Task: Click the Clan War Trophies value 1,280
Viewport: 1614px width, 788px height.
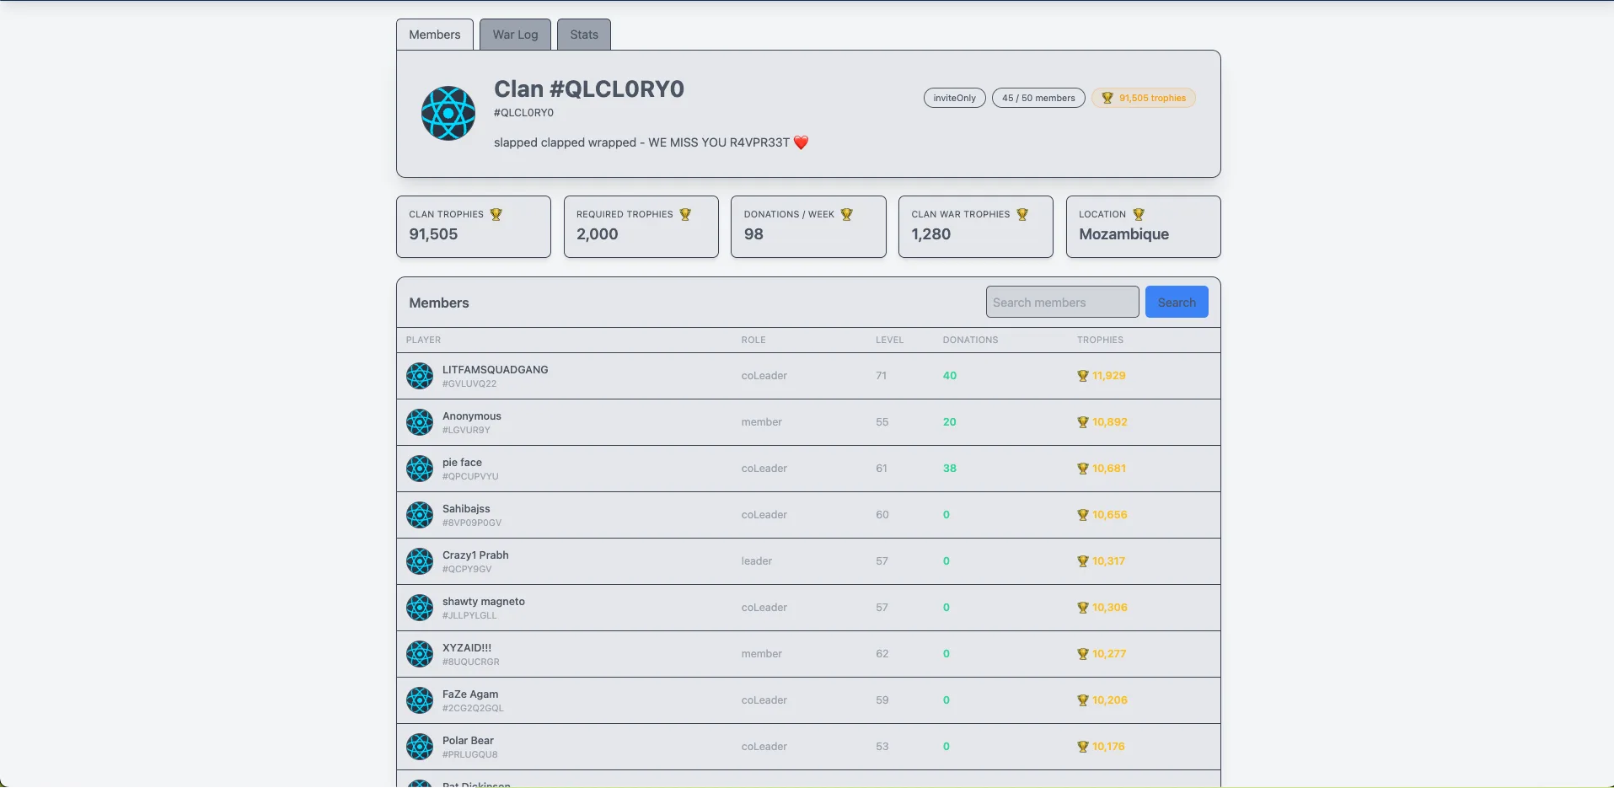Action: [930, 234]
